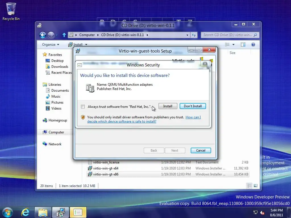Open the Organize menu
This screenshot has width=291, height=218.
[51, 45]
